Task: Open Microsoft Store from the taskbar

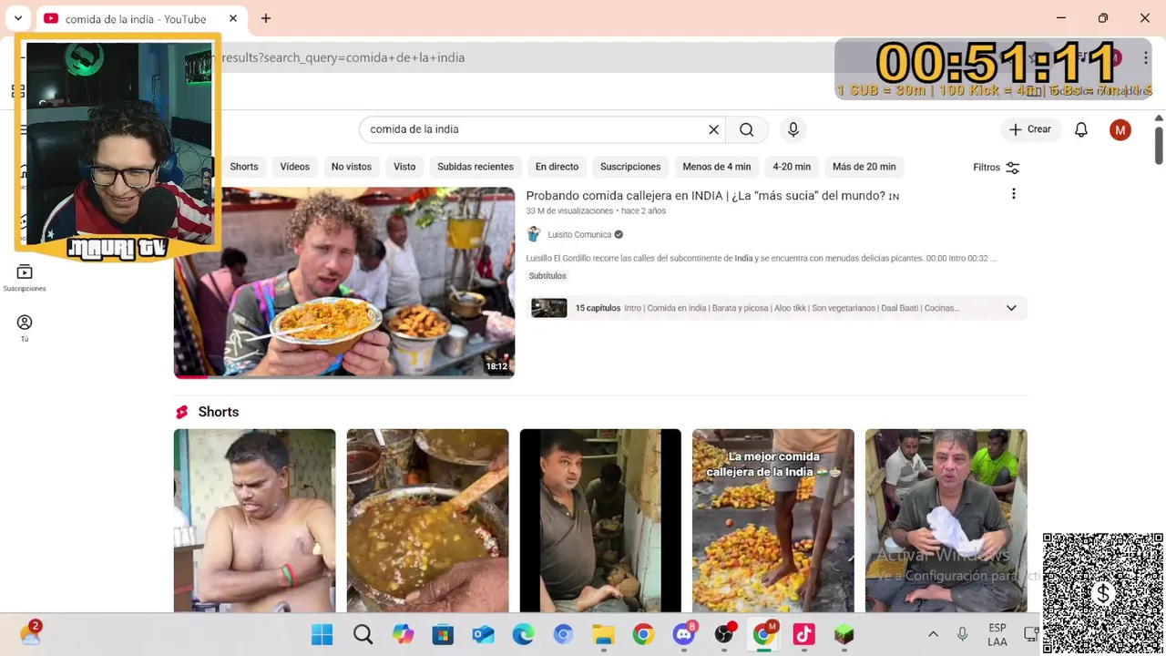Action: [443, 635]
